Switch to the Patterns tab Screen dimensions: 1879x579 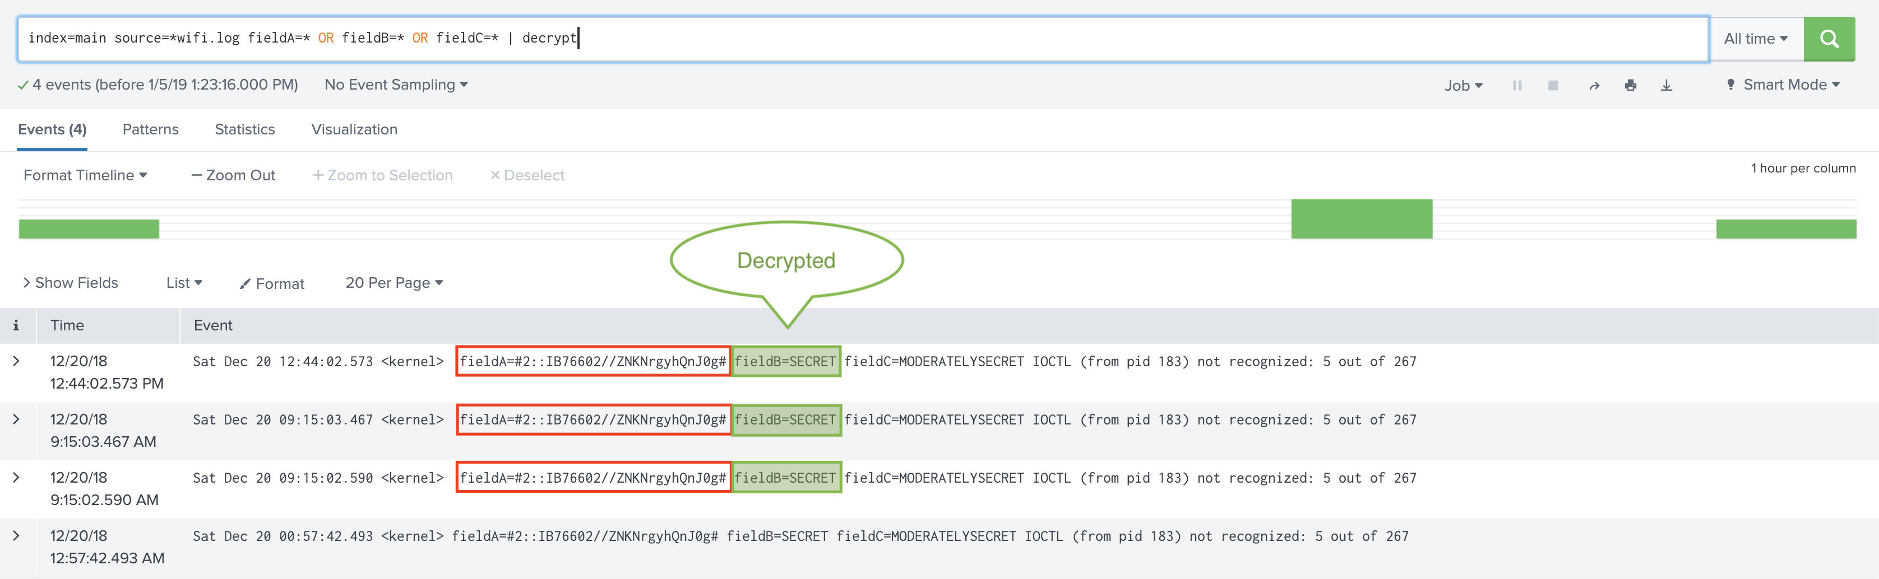[x=150, y=129]
